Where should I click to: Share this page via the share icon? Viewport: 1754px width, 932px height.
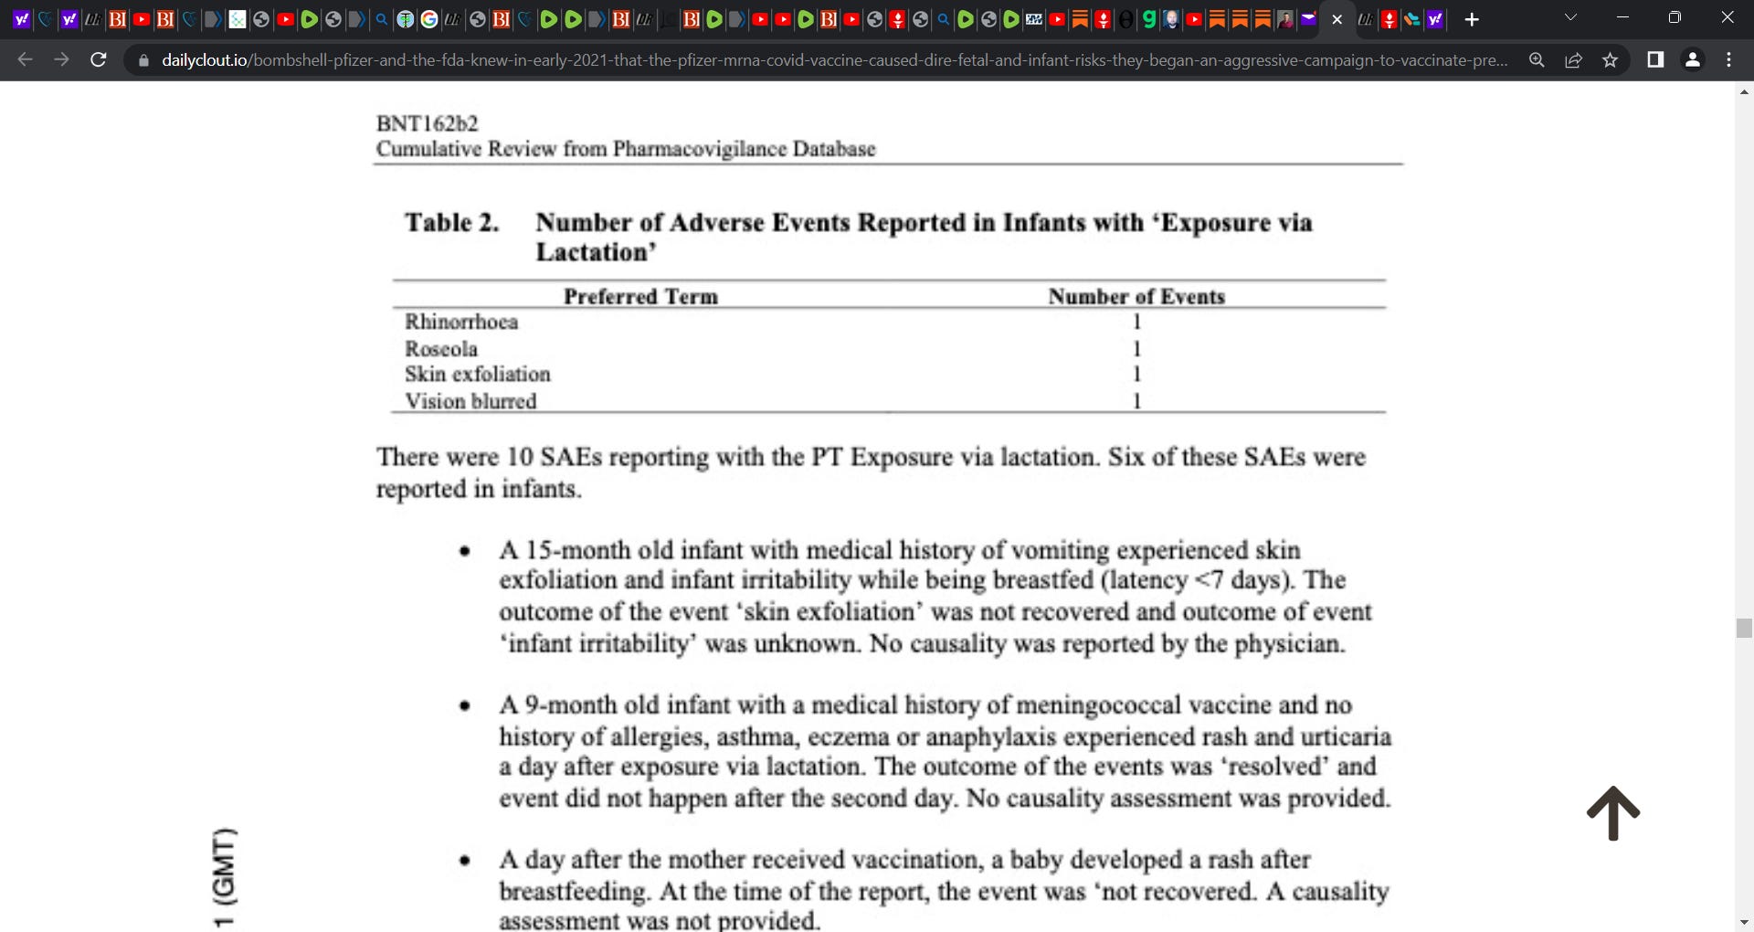1573,60
